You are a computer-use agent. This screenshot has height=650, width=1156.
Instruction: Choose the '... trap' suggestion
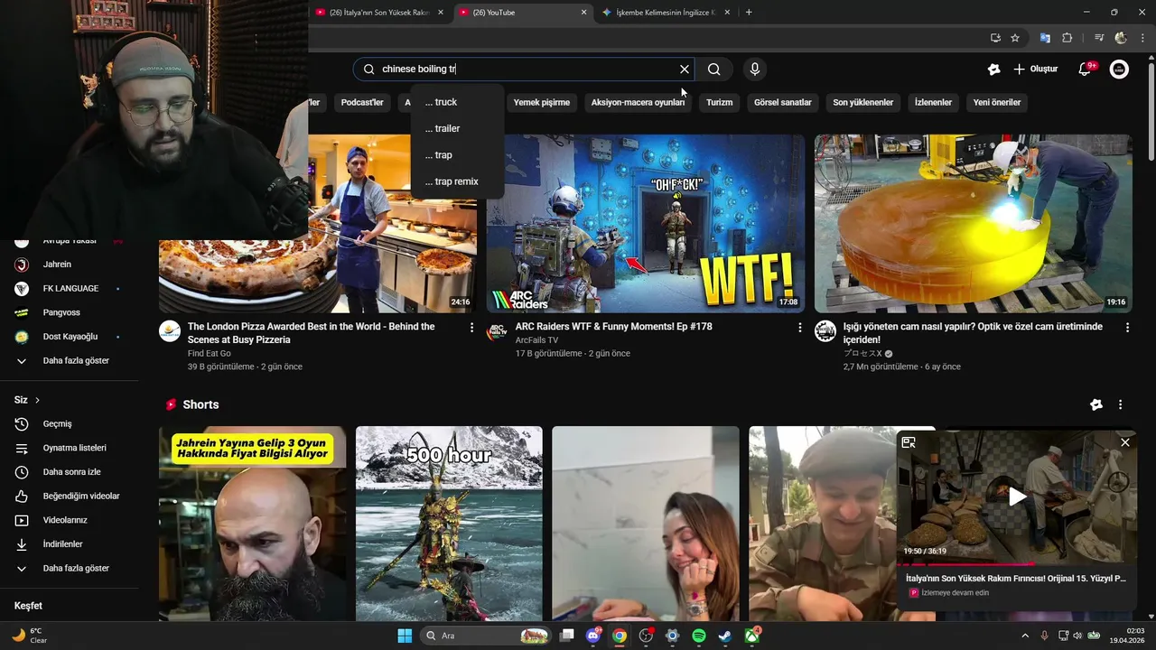coord(457,155)
